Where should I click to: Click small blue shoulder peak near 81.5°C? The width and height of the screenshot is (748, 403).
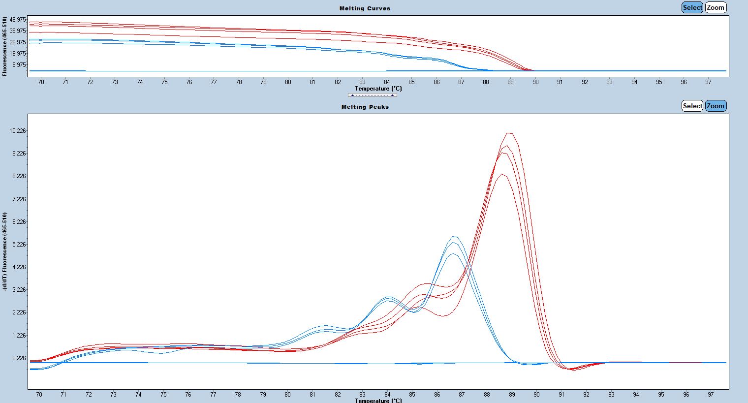325,326
